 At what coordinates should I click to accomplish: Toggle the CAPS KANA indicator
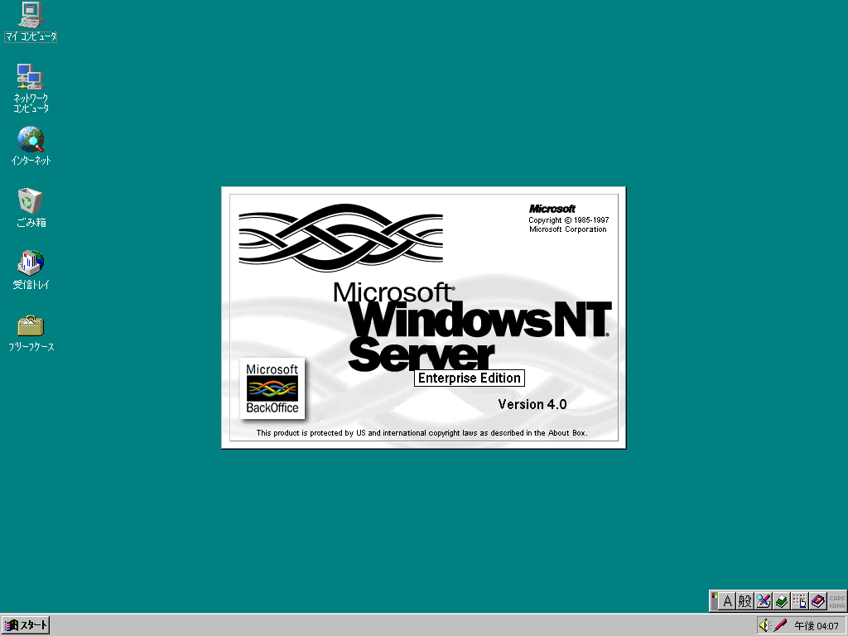pos(836,601)
